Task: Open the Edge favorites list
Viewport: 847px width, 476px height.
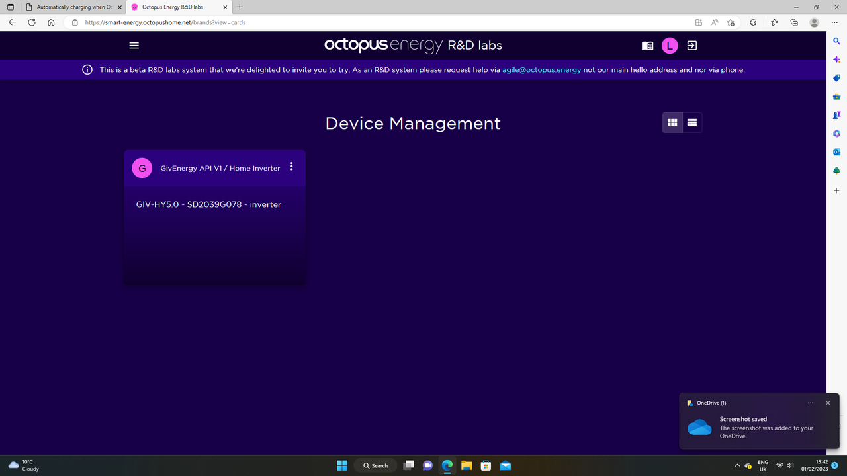Action: coord(774,22)
